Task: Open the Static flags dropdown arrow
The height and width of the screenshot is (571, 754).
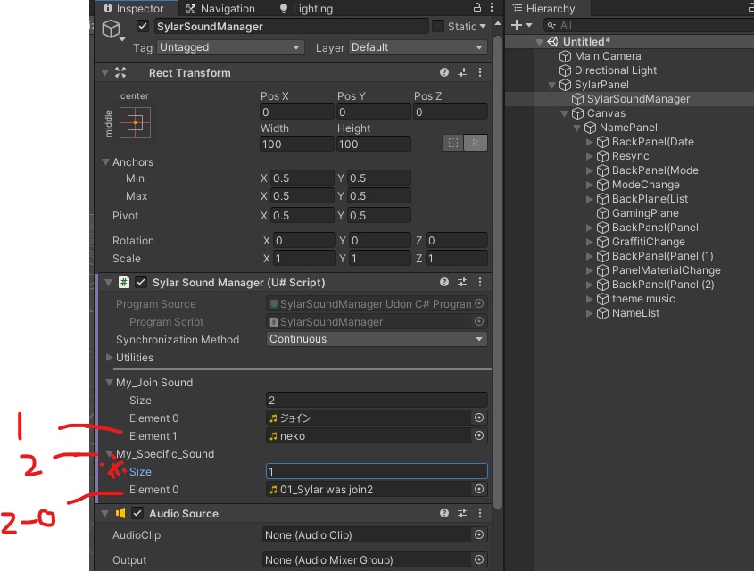Action: (x=483, y=26)
